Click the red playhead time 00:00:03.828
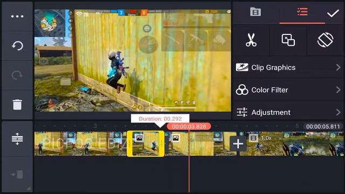This screenshot has width=345, height=194. coord(189,127)
